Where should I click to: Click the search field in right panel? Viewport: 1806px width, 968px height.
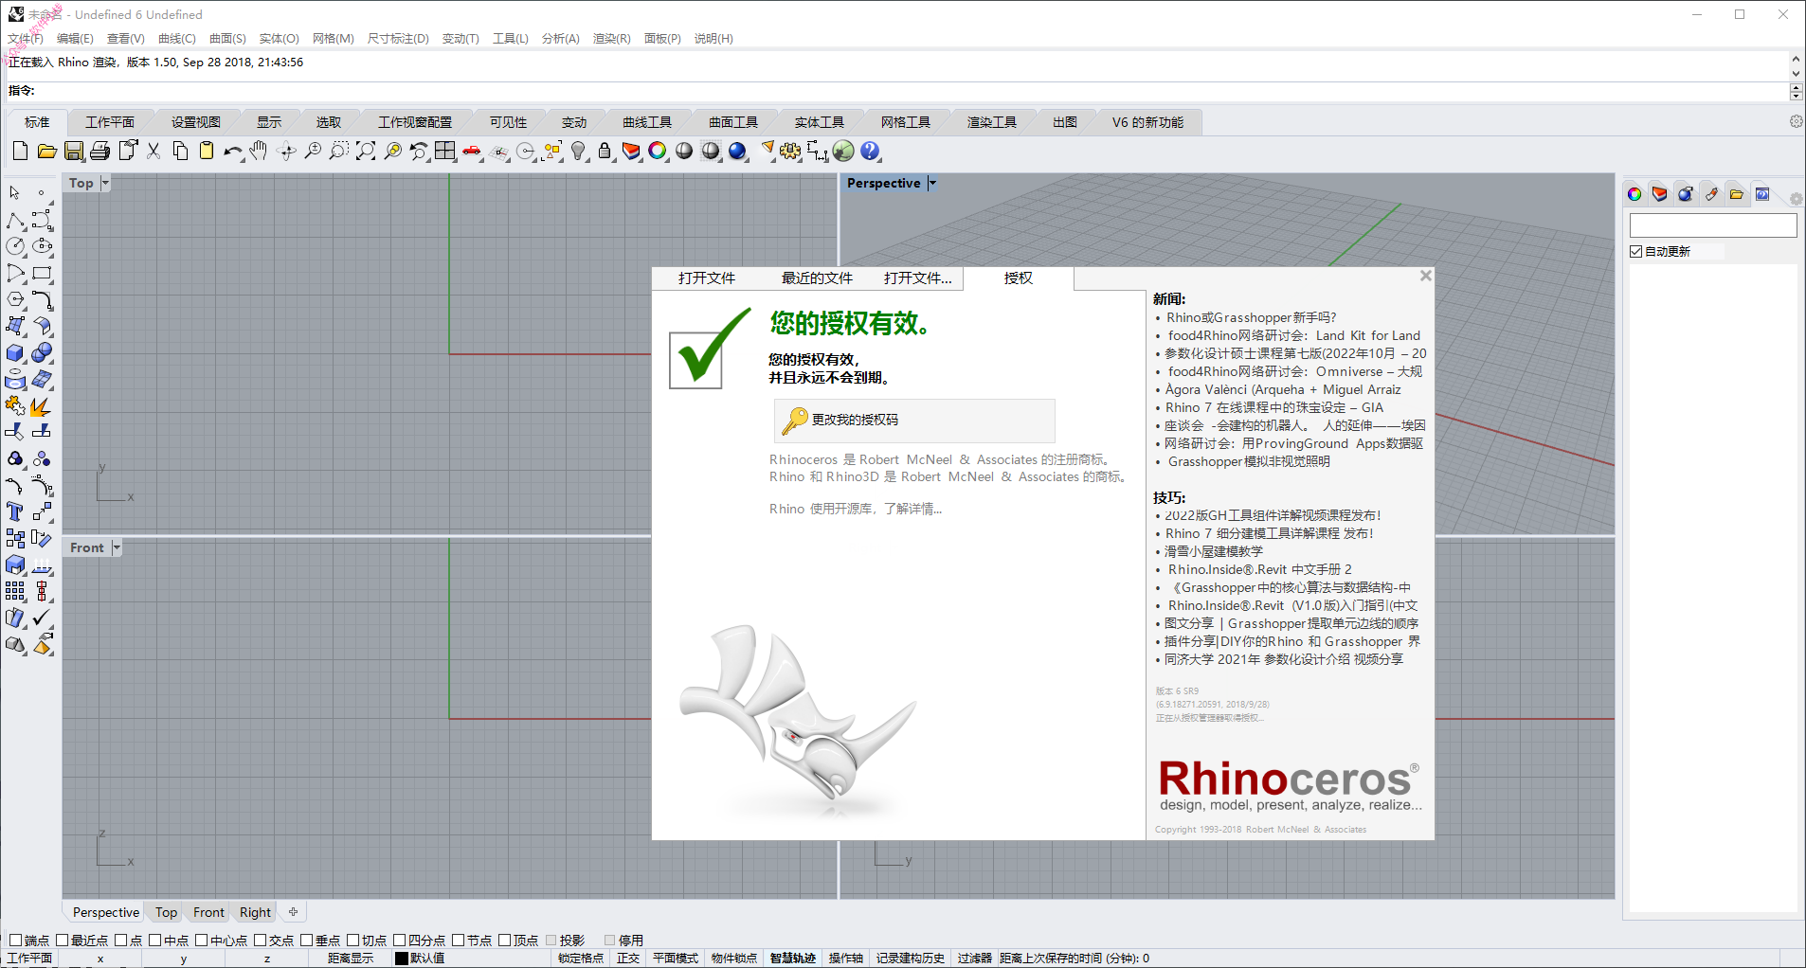1713,225
